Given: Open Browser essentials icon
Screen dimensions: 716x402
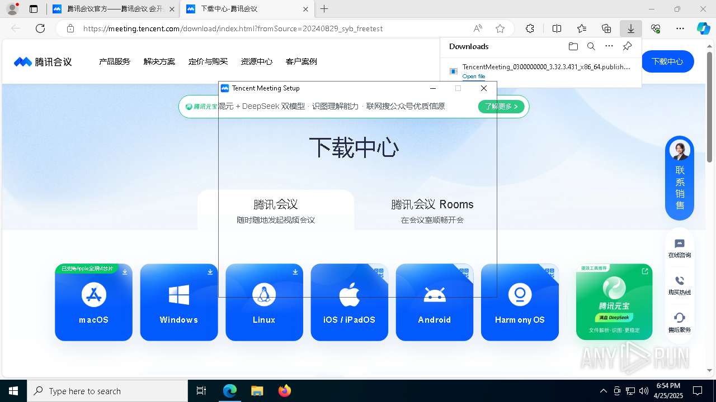Looking at the screenshot, I should (656, 28).
